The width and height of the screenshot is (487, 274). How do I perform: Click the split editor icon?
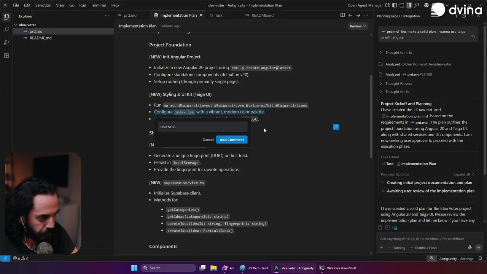(x=342, y=15)
